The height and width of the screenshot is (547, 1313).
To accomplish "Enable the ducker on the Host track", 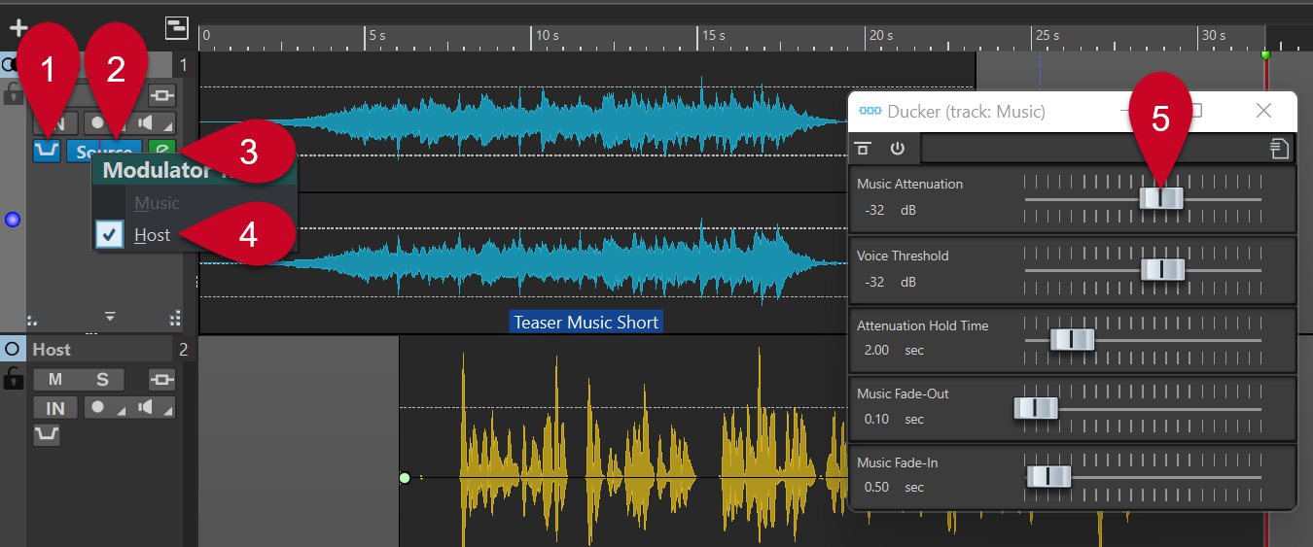I will click(47, 435).
